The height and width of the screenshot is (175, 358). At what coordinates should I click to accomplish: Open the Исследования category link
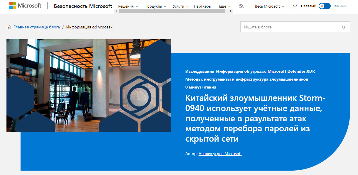[x=200, y=71]
